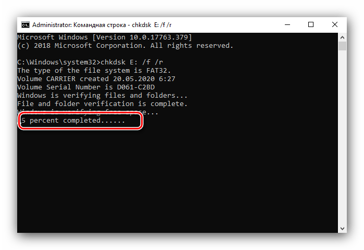364x250 pixels.
Task: Click the verifying free space line
Action: (88, 112)
